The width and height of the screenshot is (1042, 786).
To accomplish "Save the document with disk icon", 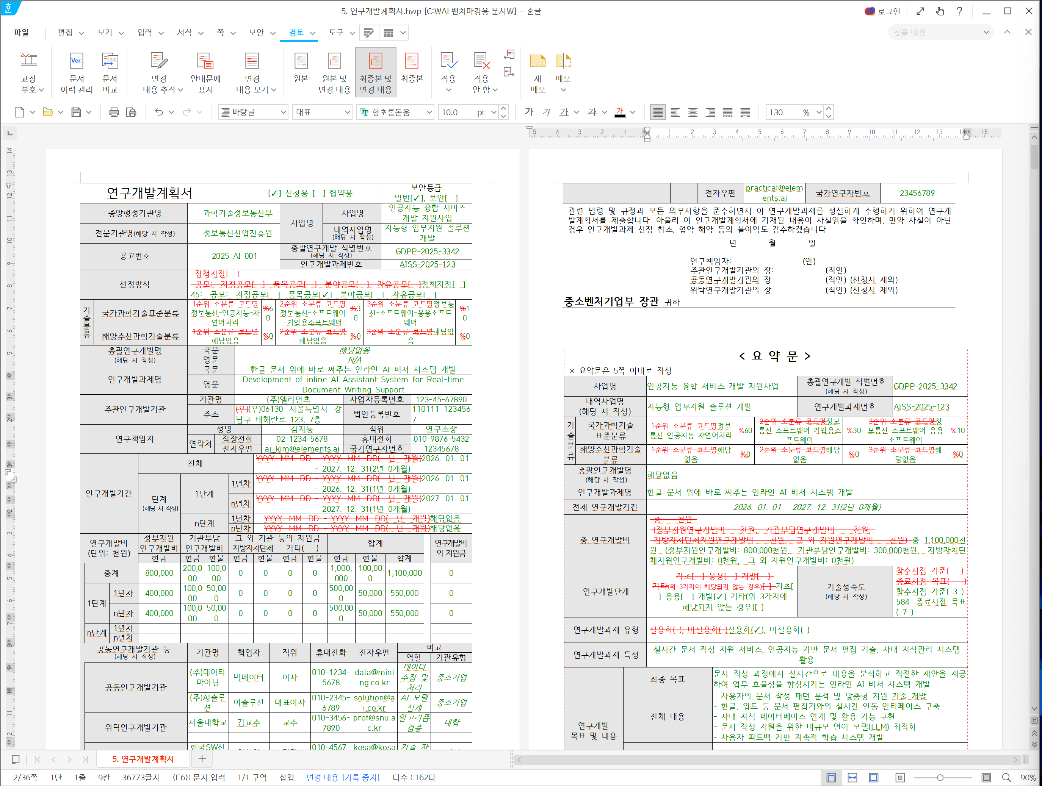I will (76, 112).
